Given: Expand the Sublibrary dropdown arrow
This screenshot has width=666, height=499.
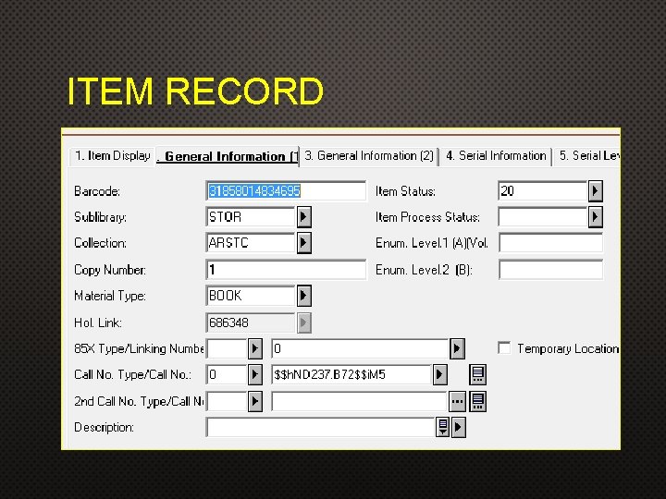Looking at the screenshot, I should 303,217.
